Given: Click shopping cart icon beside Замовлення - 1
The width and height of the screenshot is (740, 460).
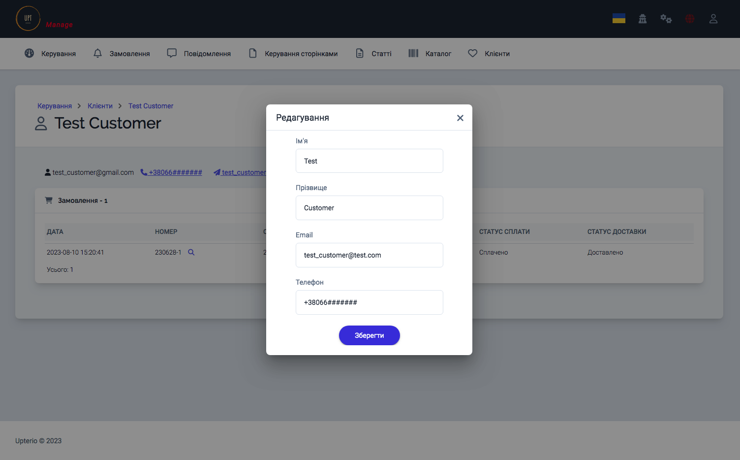Looking at the screenshot, I should [x=49, y=200].
